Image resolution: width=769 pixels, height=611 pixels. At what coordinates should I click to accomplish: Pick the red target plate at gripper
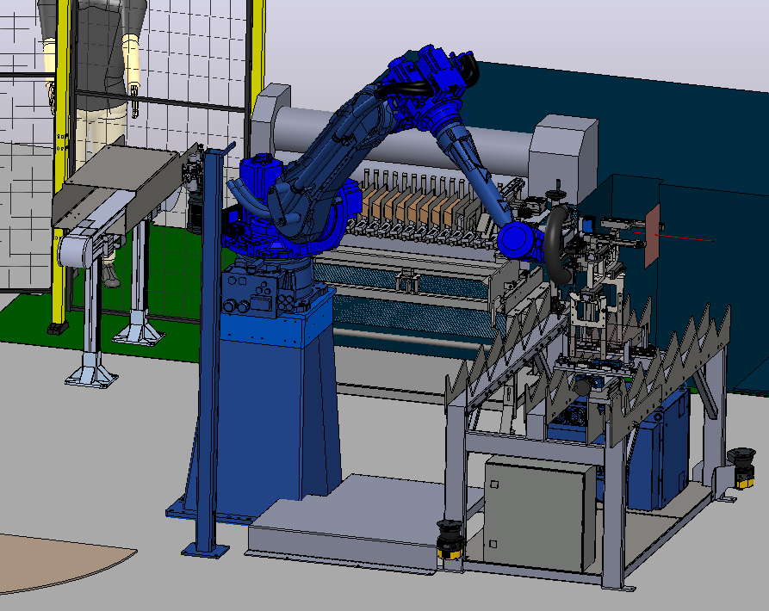point(652,236)
